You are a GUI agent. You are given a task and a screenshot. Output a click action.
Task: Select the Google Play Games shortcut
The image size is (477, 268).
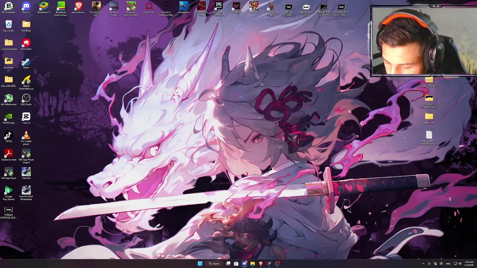point(9,193)
